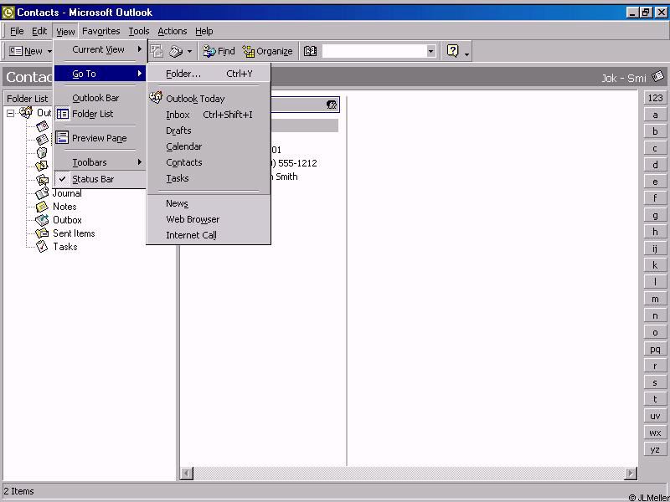
Task: Expand the Current View submenu
Action: click(x=100, y=49)
